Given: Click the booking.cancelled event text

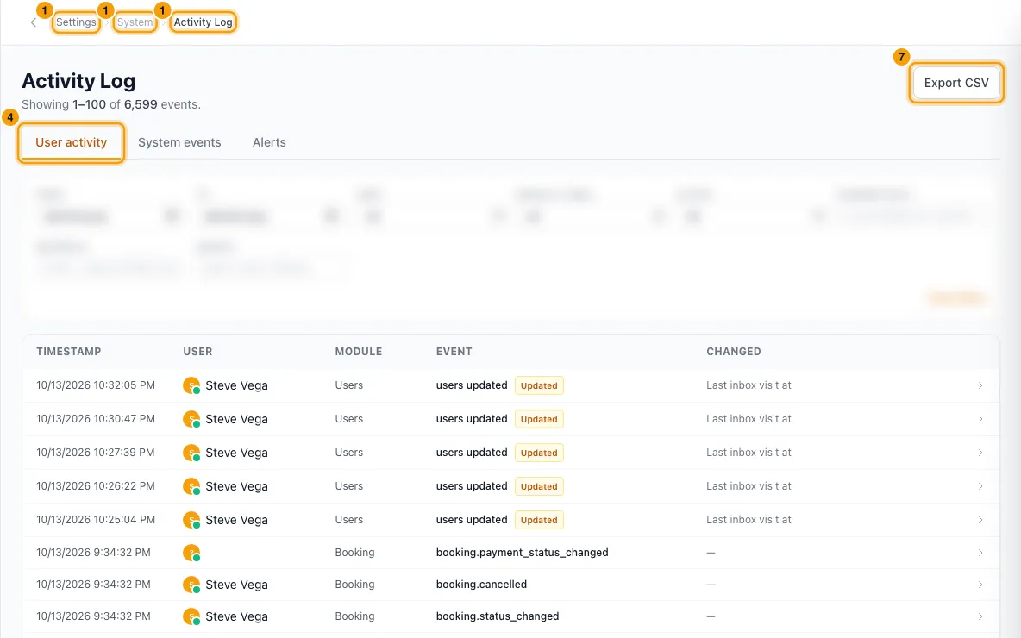Looking at the screenshot, I should (481, 585).
